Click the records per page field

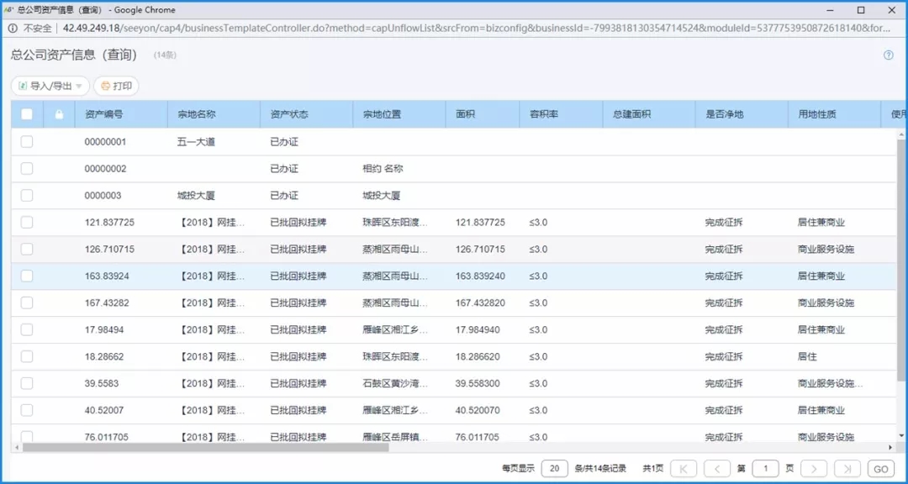pos(554,469)
